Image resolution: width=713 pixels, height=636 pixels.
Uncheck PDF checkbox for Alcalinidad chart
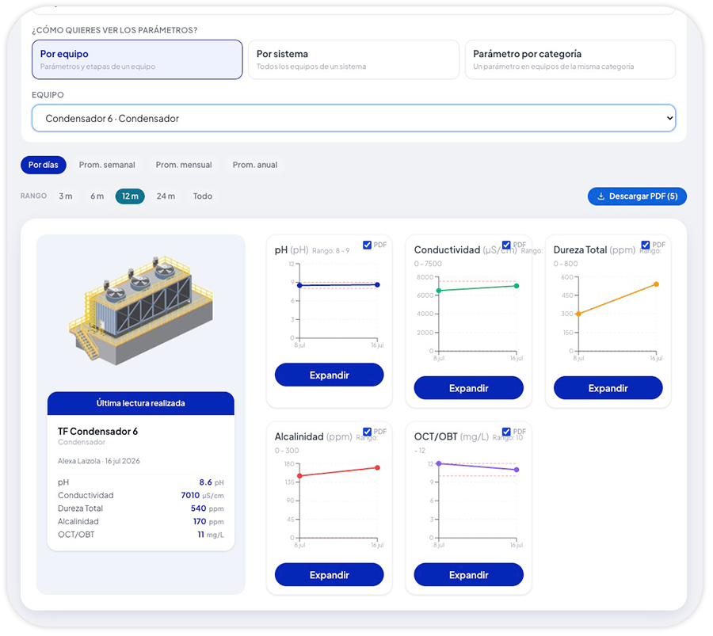367,432
